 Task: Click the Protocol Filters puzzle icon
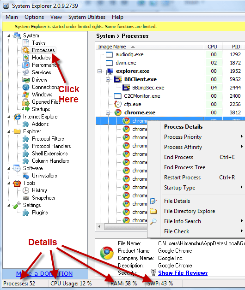(x=26, y=139)
